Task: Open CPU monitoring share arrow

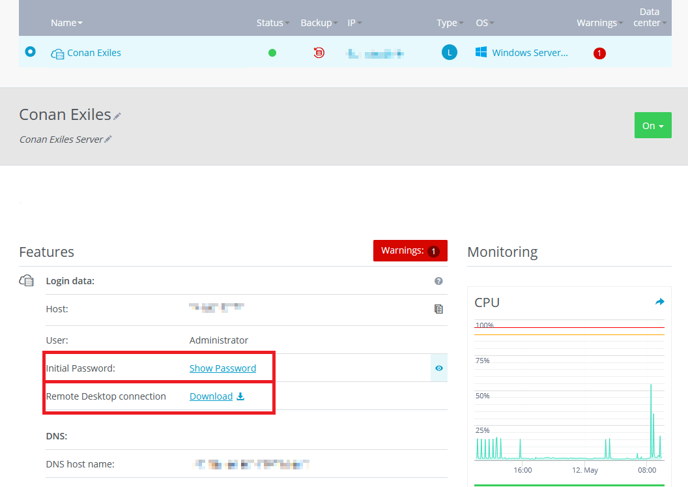Action: coord(659,302)
